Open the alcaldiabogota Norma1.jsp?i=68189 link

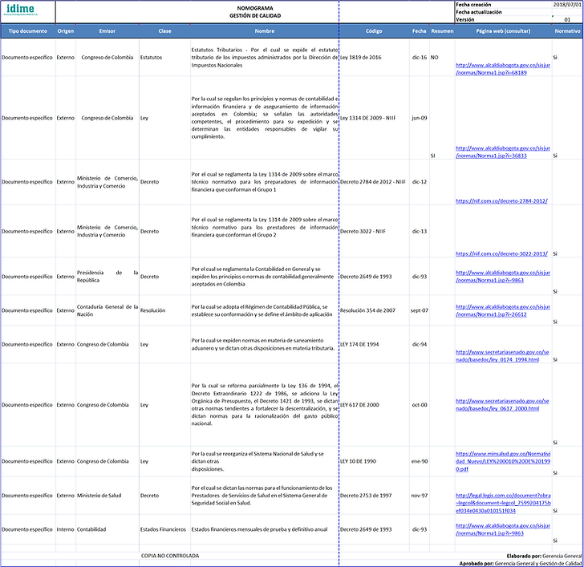click(x=503, y=69)
